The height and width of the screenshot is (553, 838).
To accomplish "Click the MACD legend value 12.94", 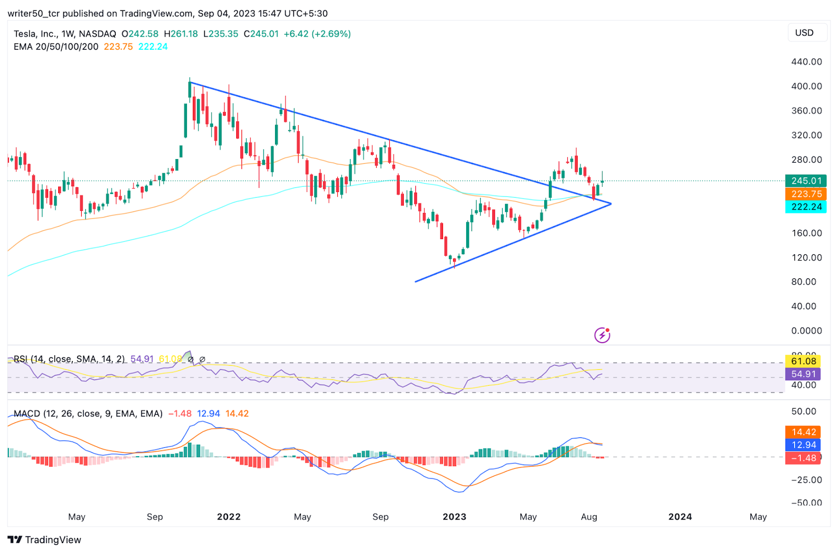I will [208, 413].
